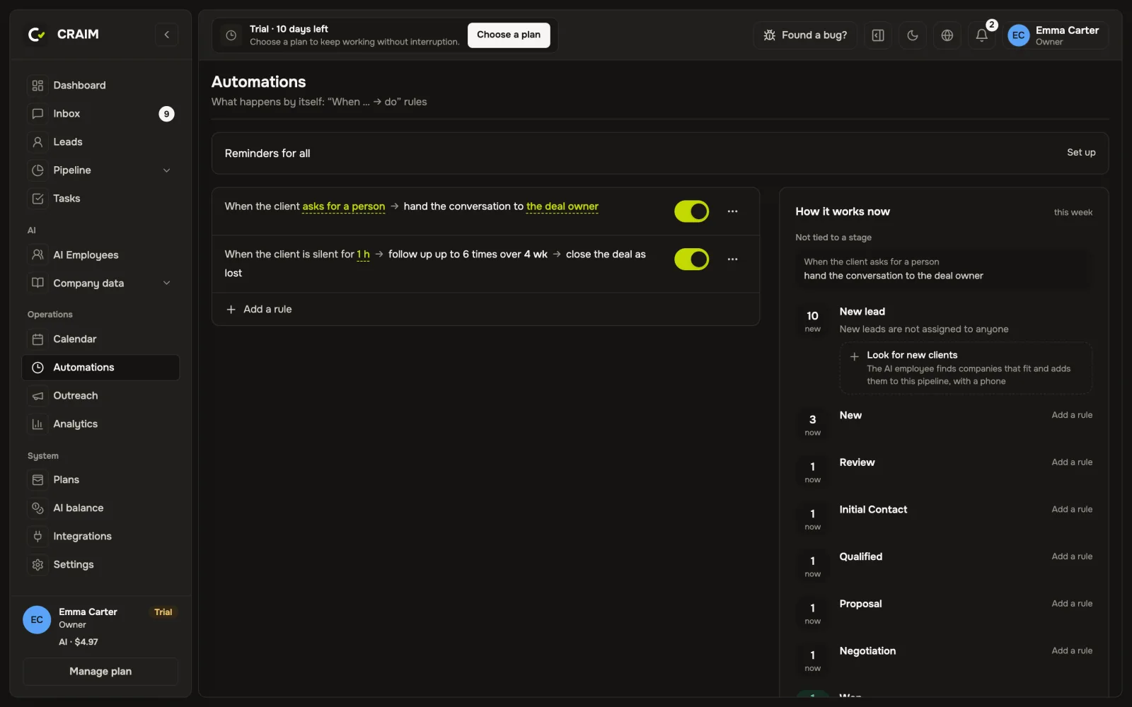Add a rule for the Review stage
The image size is (1132, 707).
[1072, 462]
